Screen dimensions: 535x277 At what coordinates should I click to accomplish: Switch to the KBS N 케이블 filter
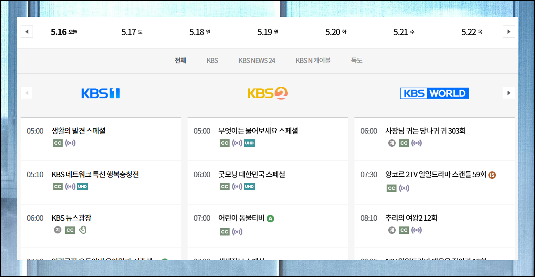(x=313, y=60)
